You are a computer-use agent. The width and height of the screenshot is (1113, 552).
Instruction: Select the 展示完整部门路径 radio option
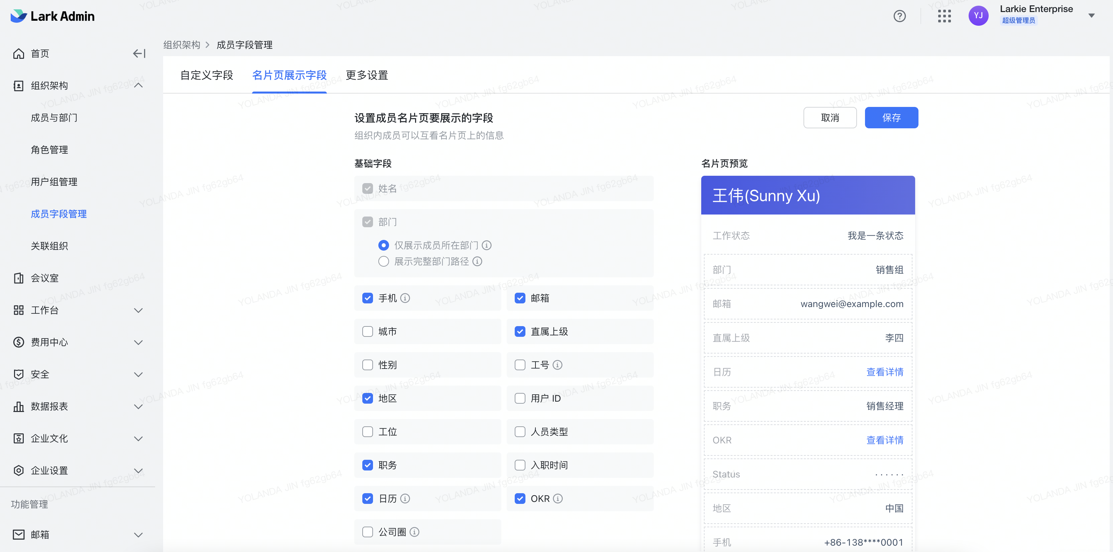pos(383,261)
